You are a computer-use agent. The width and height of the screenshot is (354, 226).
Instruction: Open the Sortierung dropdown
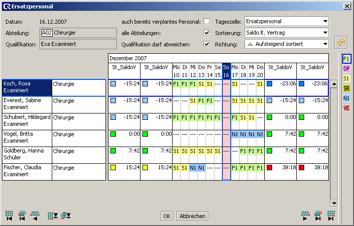(286, 33)
